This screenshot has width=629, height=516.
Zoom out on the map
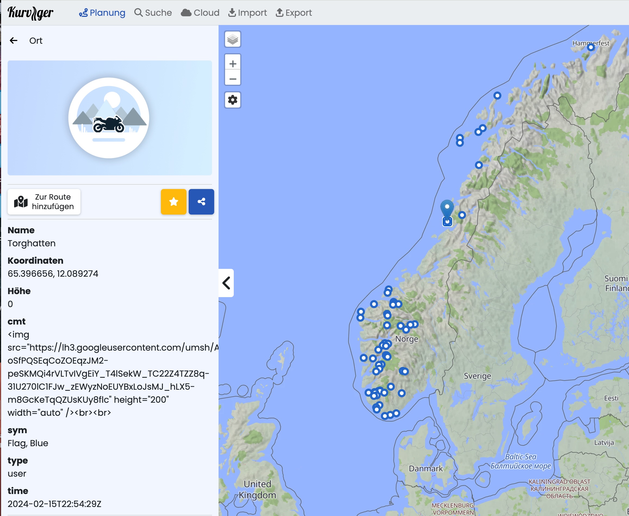tap(232, 79)
